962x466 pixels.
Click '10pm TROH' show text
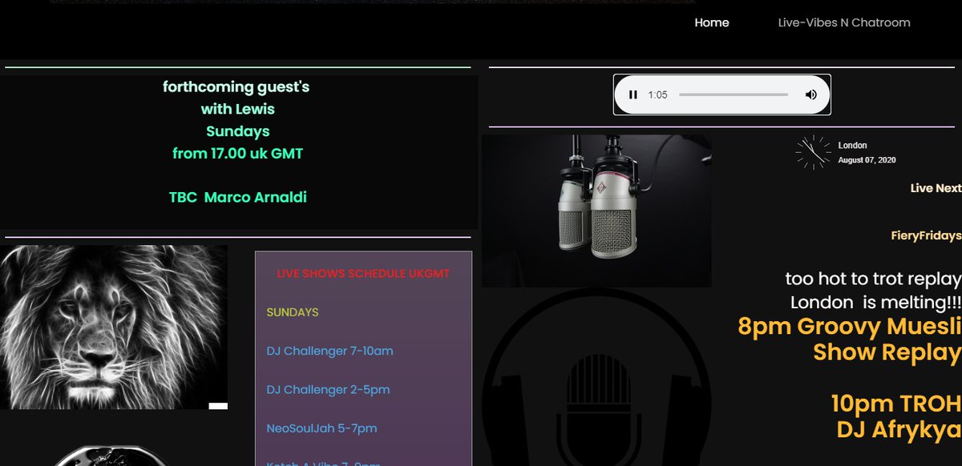pos(895,404)
